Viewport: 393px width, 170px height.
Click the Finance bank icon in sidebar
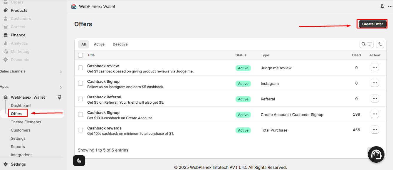pyautogui.click(x=6, y=35)
